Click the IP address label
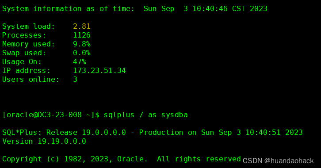321x168 pixels. coord(27,71)
